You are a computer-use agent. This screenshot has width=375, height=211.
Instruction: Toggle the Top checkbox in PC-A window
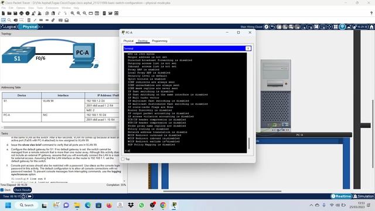point(123,159)
